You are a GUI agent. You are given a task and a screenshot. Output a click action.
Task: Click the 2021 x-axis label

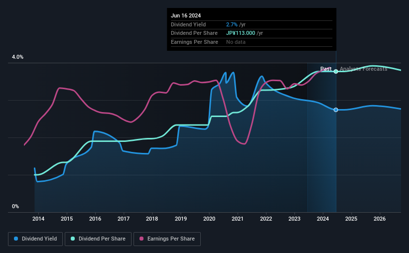tap(238, 219)
